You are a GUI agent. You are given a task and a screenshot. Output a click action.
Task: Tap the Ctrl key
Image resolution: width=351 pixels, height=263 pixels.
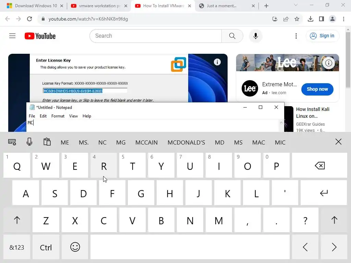[46, 247]
